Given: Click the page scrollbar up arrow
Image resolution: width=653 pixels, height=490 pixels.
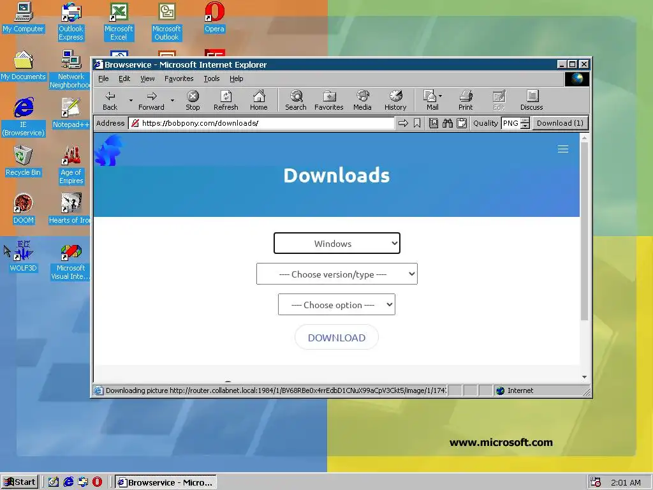Looking at the screenshot, I should [584, 138].
